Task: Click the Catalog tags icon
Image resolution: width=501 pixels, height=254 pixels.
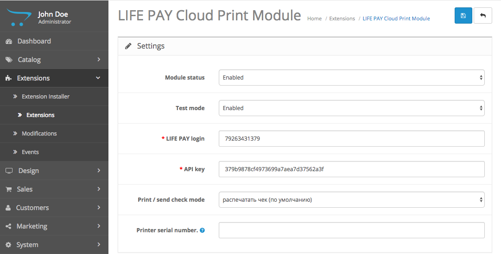Action: 9,60
